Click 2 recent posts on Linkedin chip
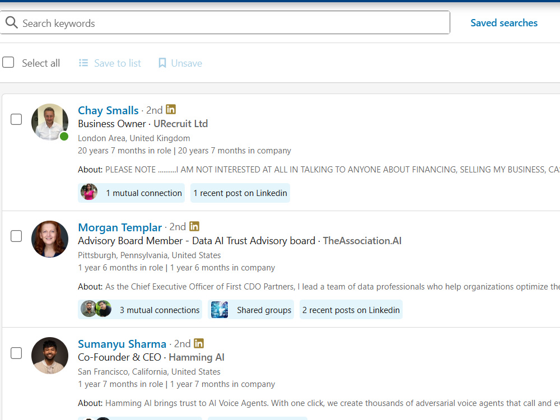Viewport: 560px width, 420px height. (x=351, y=310)
